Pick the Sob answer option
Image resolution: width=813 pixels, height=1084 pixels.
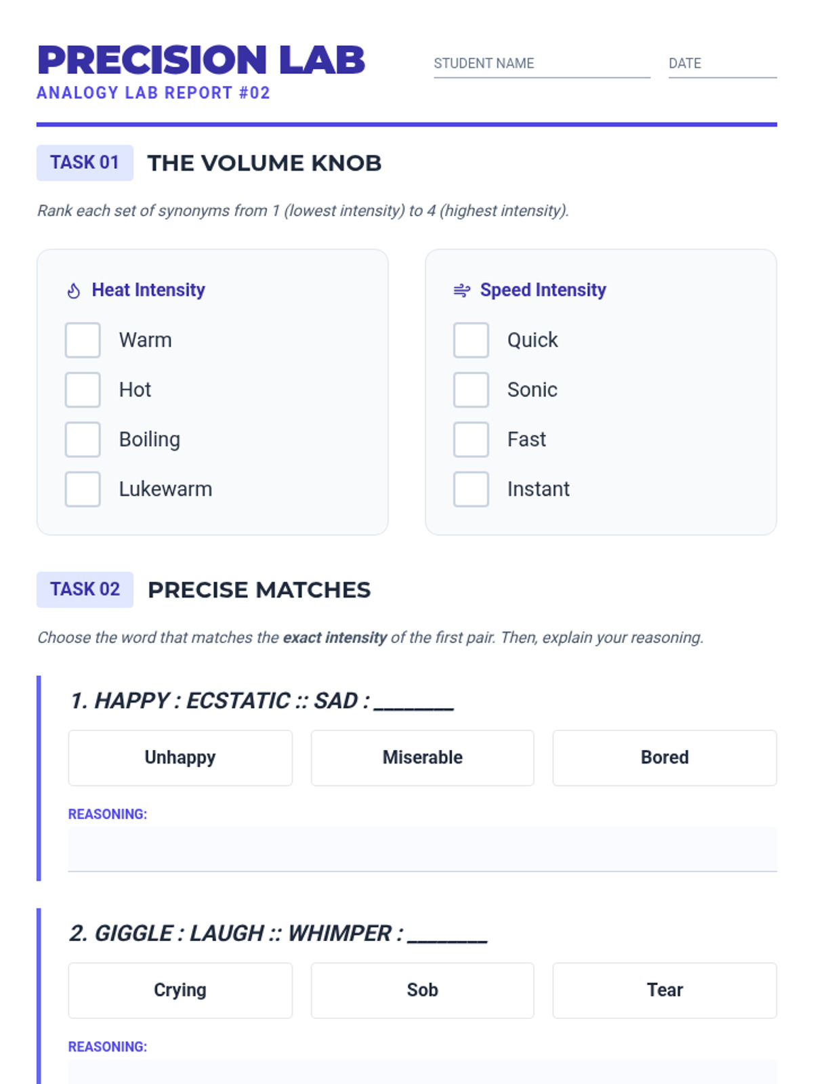[x=422, y=991]
